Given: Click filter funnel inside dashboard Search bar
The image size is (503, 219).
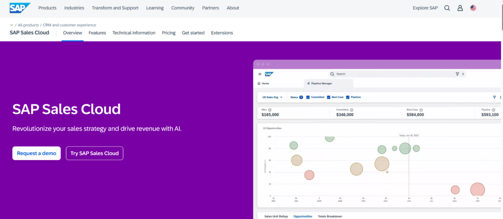Looking at the screenshot, I should [x=457, y=74].
